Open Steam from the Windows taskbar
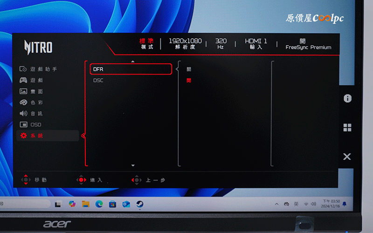 [x=139, y=204]
